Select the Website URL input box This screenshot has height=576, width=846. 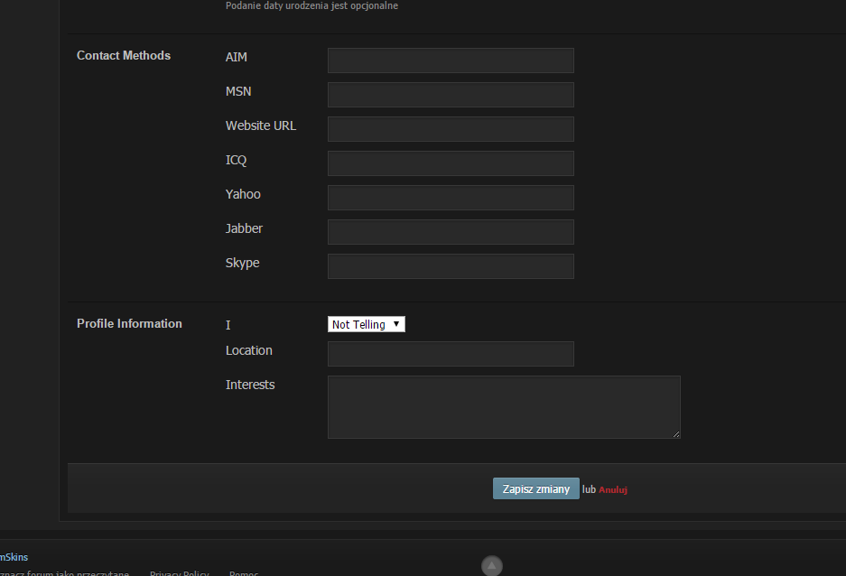(x=450, y=129)
